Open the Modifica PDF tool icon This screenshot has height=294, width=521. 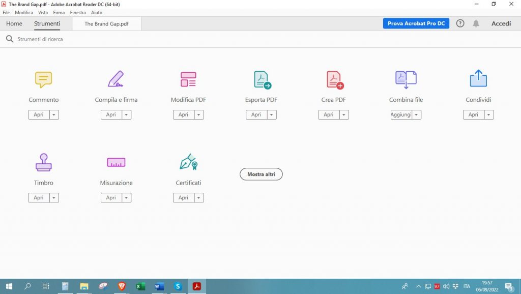click(x=188, y=79)
